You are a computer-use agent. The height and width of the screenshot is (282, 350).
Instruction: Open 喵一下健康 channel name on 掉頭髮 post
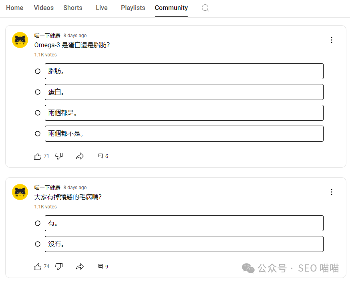click(x=47, y=188)
